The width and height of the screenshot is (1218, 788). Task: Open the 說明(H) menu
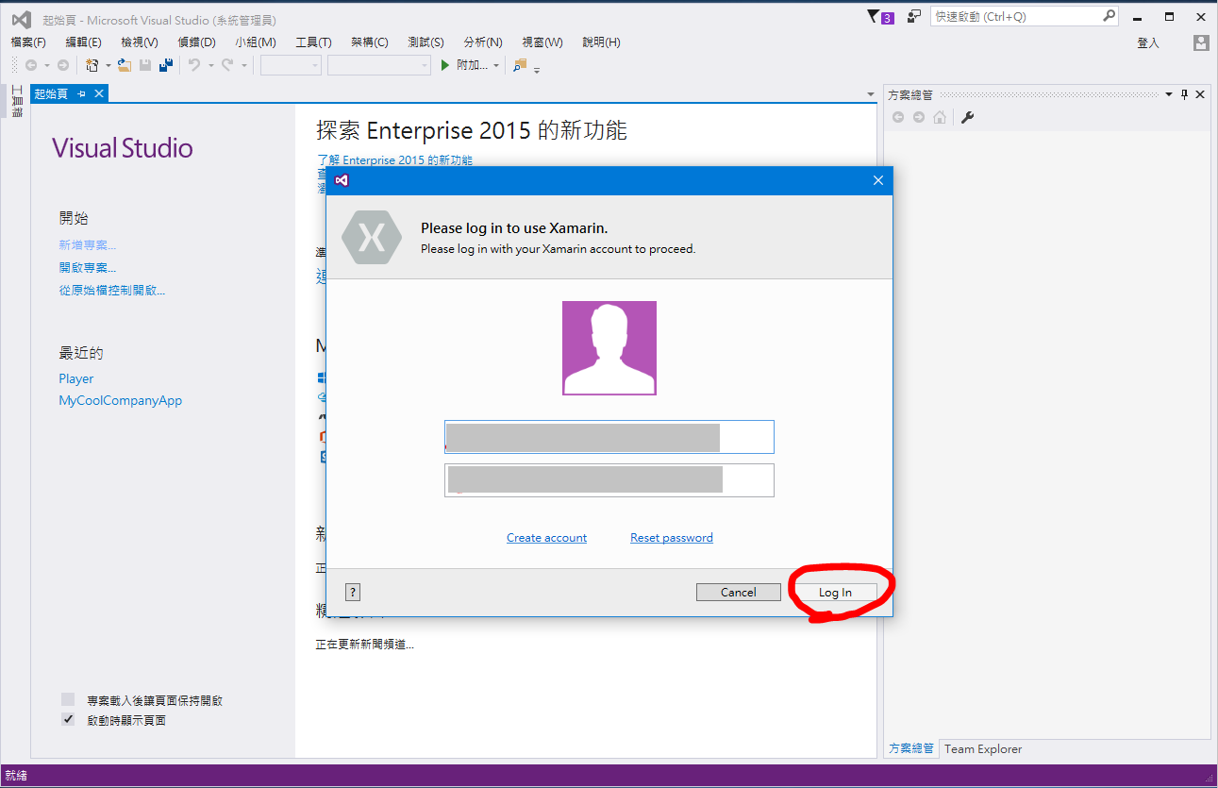(601, 42)
